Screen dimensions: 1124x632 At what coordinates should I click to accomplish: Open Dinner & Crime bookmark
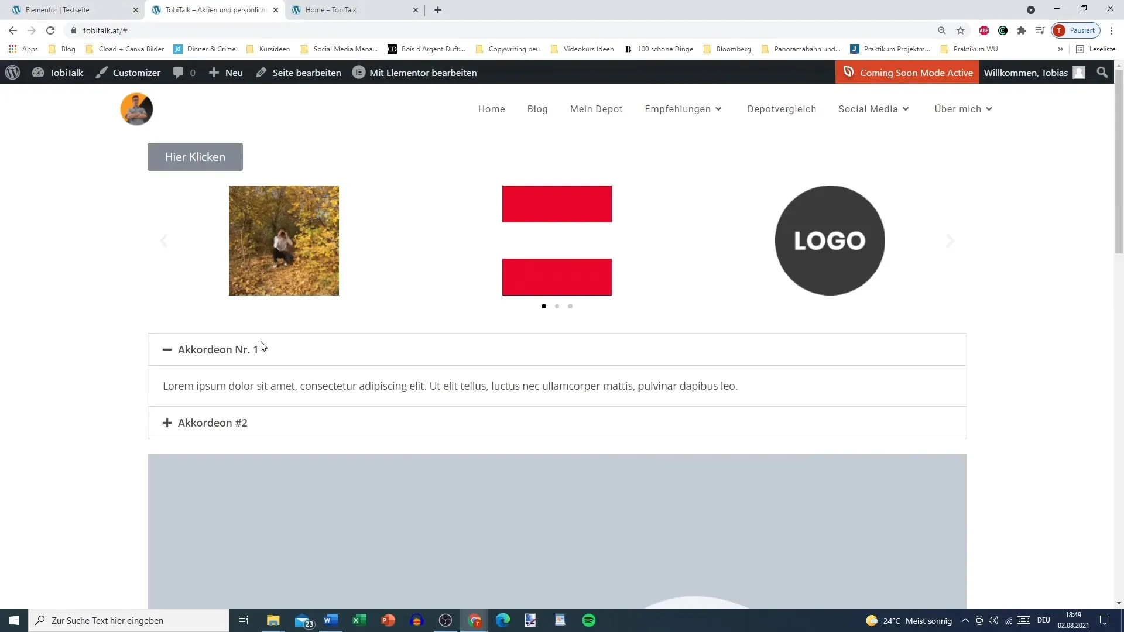[205, 49]
